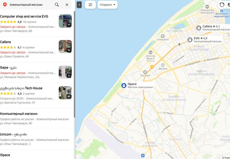The width and height of the screenshot is (230, 159).
Task: Click the EVG map marker icon
Action: (190, 40)
